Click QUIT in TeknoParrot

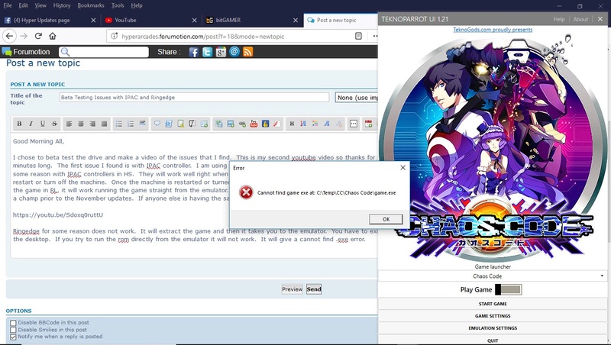pyautogui.click(x=493, y=340)
